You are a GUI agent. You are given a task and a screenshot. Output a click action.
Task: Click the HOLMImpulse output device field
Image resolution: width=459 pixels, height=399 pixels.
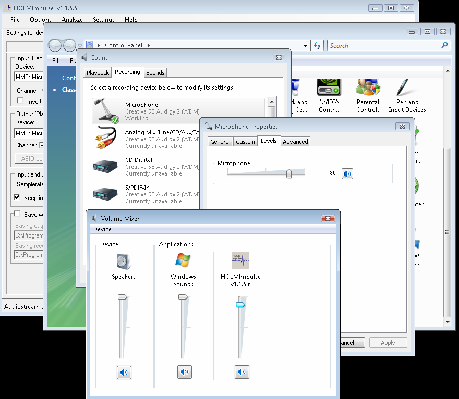tap(28, 133)
